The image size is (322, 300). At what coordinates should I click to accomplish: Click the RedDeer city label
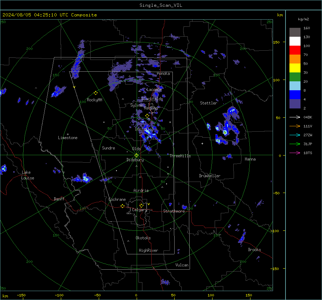tap(152, 108)
